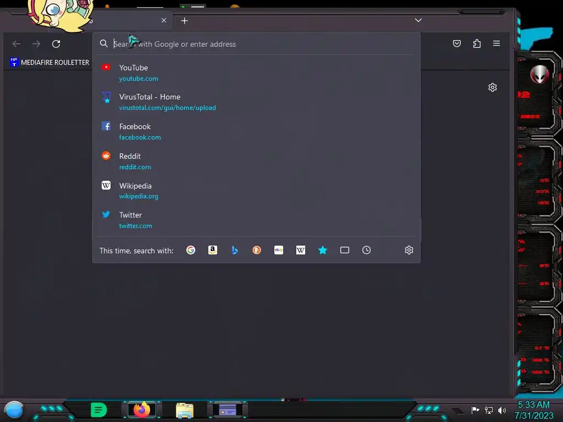This screenshot has width=563, height=422.
Task: Search this time with Wikipedia icon
Action: click(301, 250)
